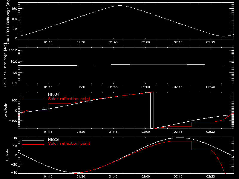239x179 pixels.
Task: Click the 100.0 tick on Moon angle axis
Action: coord(13,50)
